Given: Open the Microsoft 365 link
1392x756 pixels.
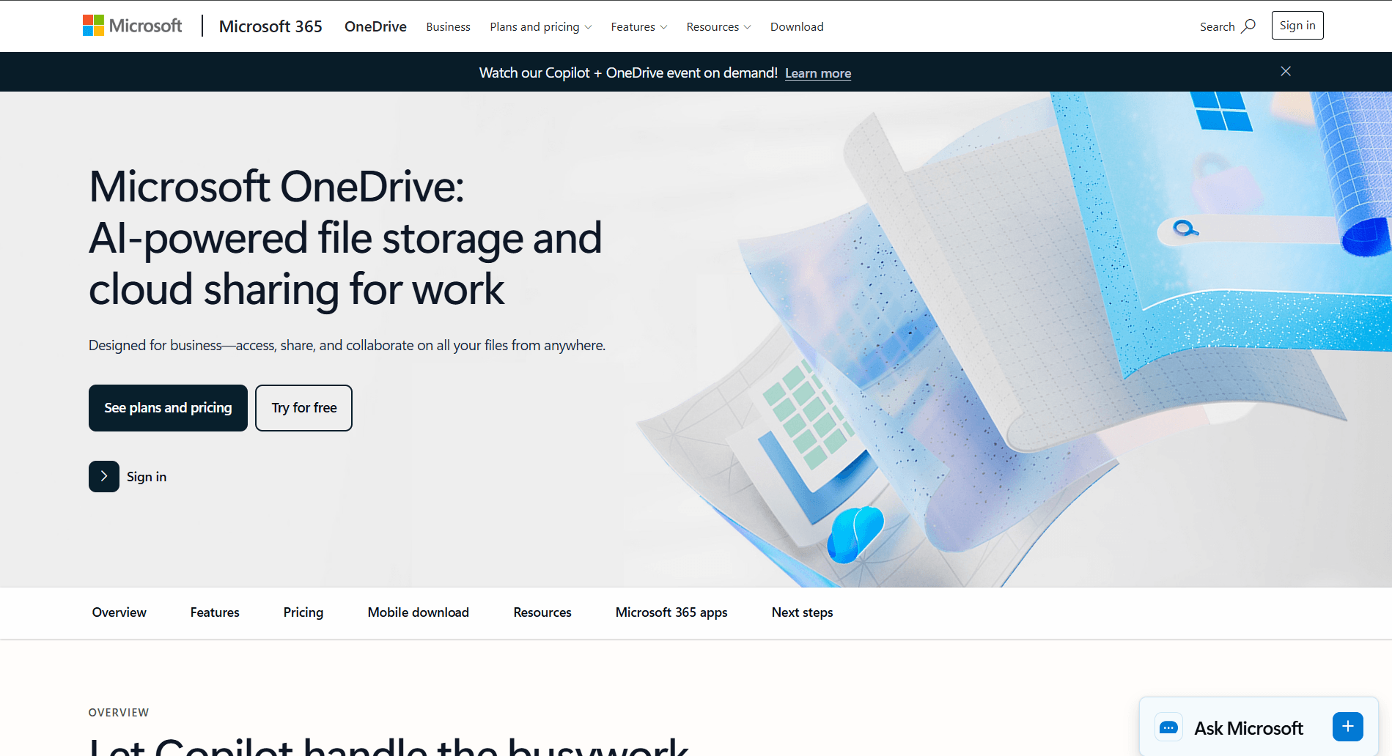Looking at the screenshot, I should click(x=270, y=26).
